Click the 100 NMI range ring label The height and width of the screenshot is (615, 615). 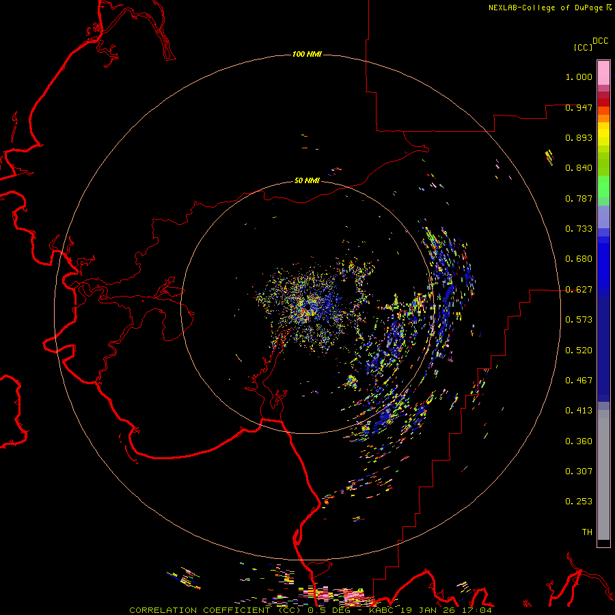307,54
